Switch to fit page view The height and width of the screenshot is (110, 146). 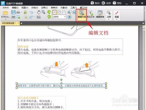[59, 12]
